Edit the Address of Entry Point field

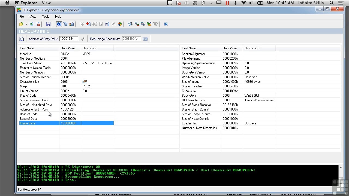pos(69,39)
